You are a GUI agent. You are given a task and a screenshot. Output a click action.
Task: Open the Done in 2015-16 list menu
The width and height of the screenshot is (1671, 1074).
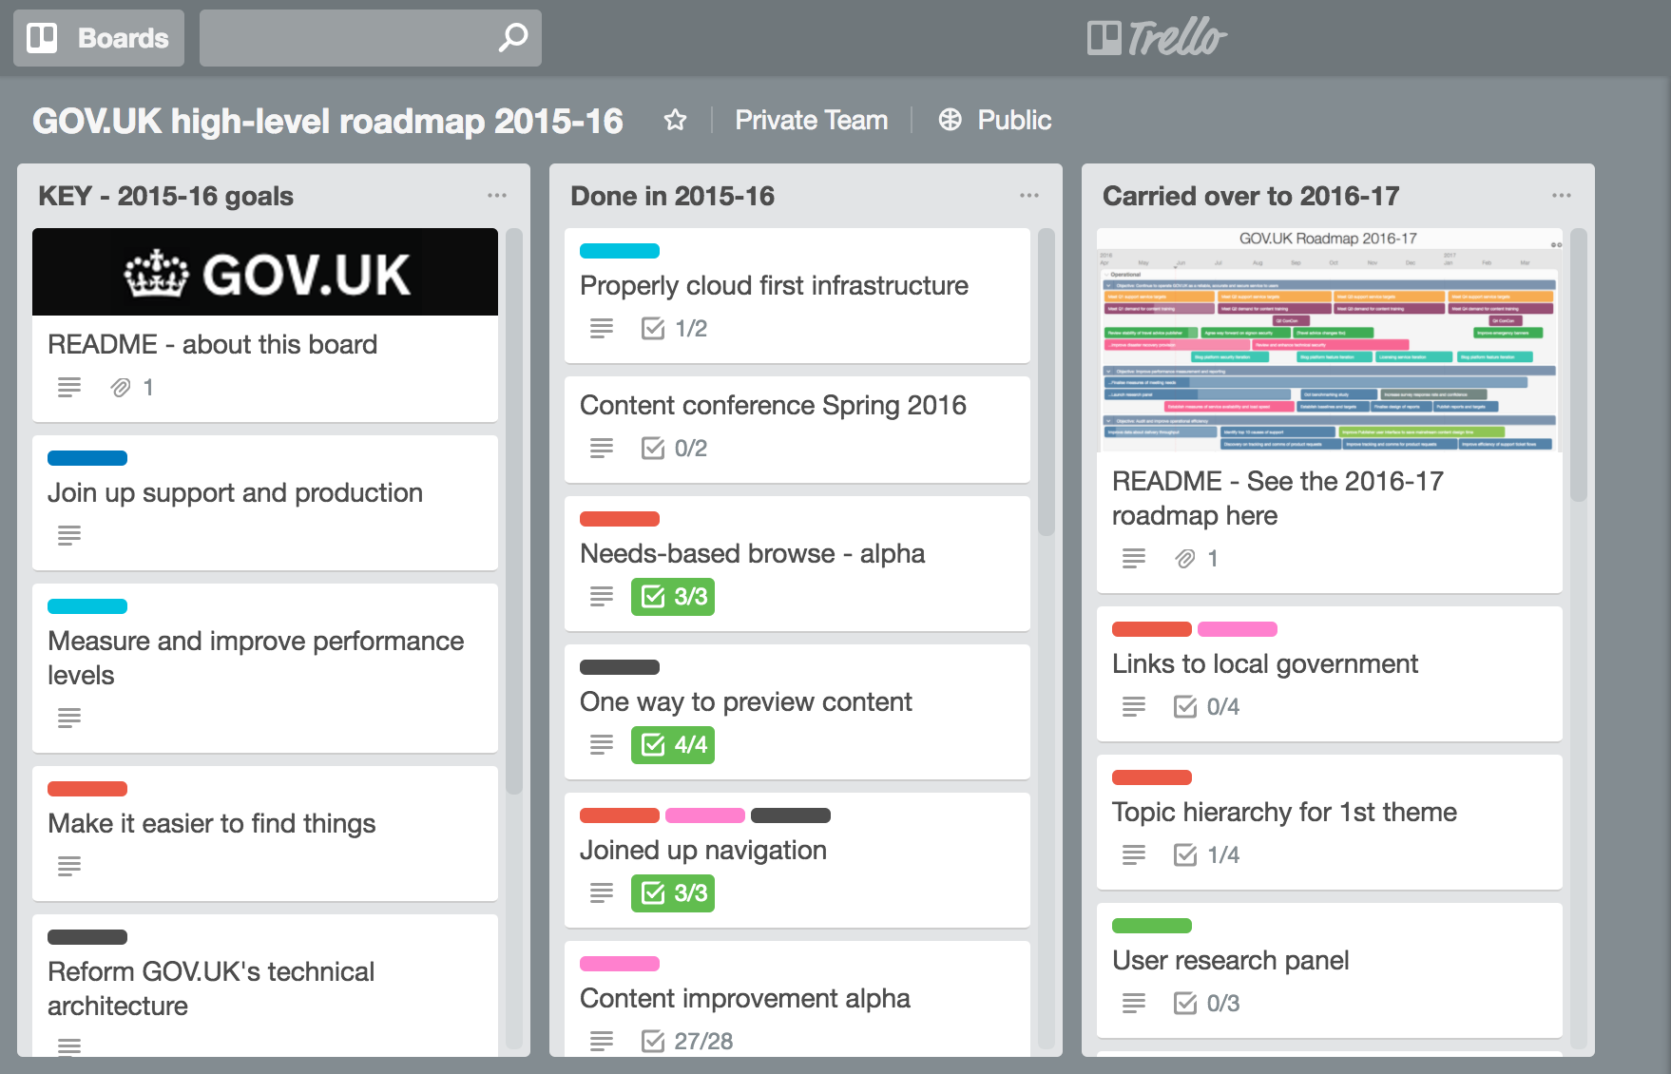[x=1029, y=196]
